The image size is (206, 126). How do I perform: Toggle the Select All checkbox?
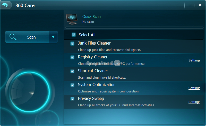(x=74, y=35)
